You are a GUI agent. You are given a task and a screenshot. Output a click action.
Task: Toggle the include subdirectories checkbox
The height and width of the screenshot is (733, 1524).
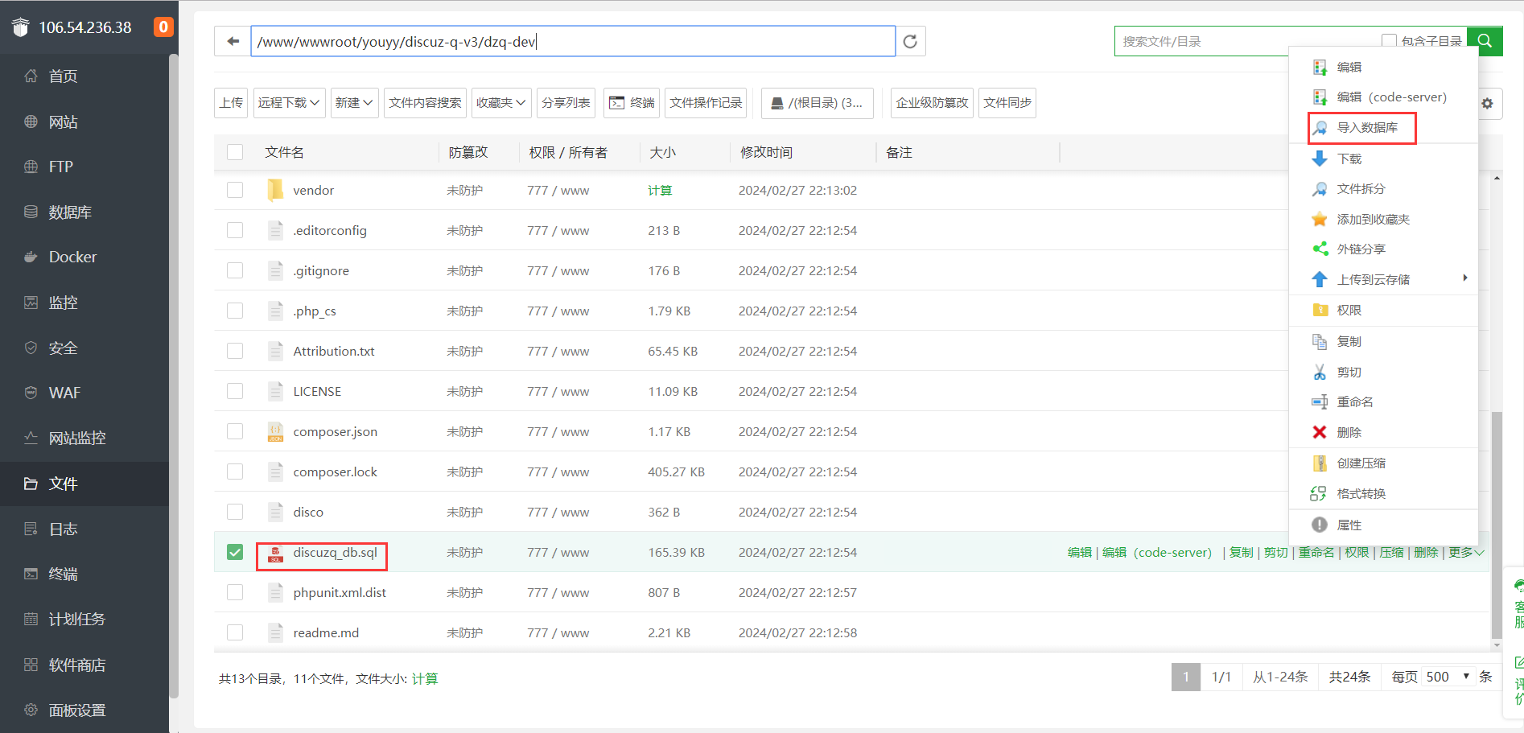tap(1389, 41)
